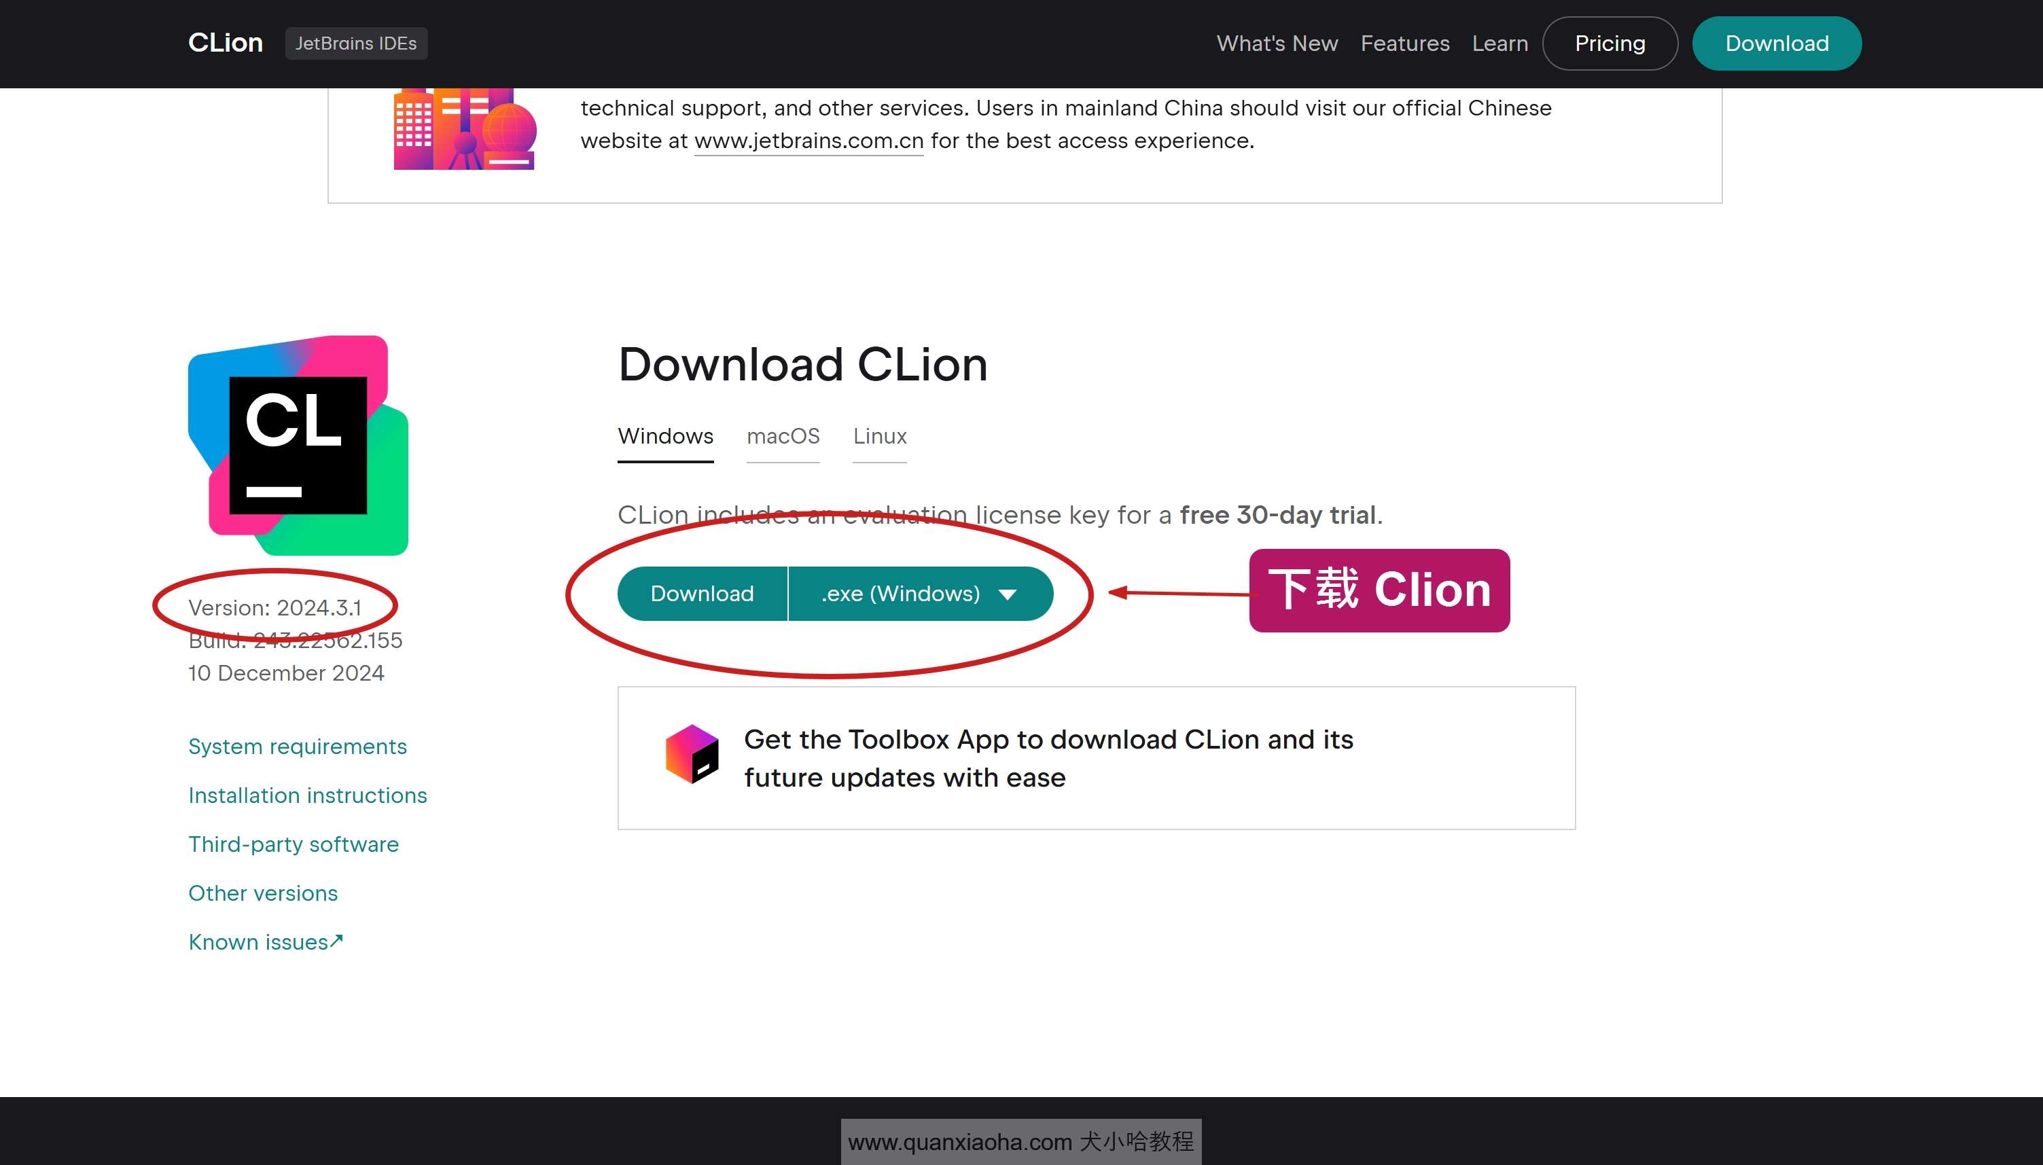Click the System requirements link
The image size is (2043, 1165).
[x=298, y=745]
